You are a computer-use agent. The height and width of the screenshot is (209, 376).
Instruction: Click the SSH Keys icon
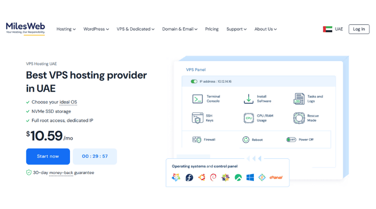coord(197,118)
